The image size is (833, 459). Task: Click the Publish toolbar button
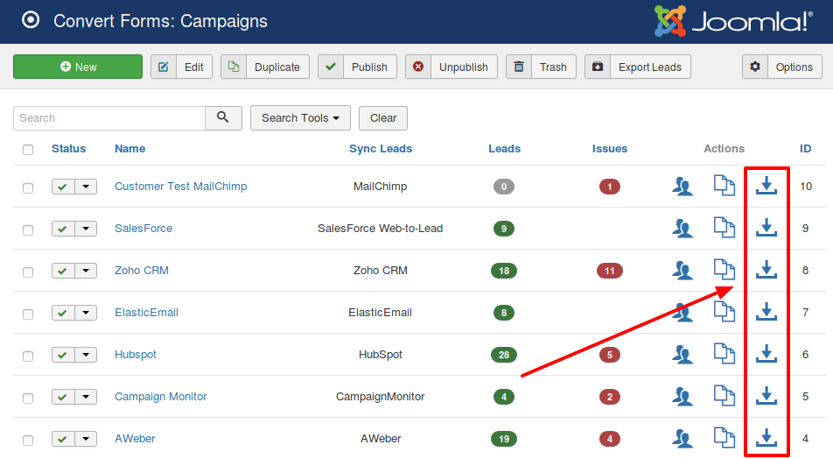pyautogui.click(x=357, y=67)
